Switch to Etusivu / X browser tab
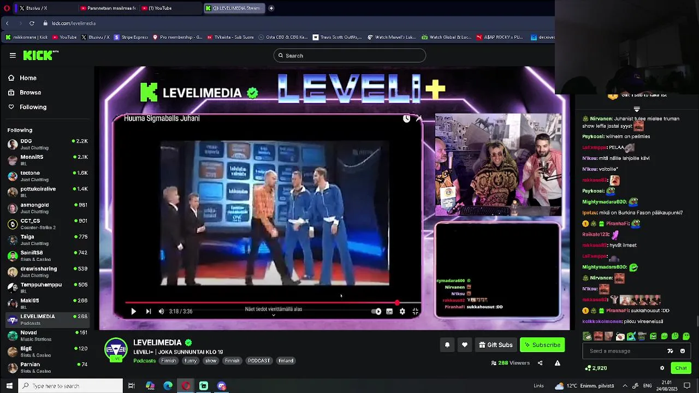This screenshot has height=393, width=699. point(46,8)
